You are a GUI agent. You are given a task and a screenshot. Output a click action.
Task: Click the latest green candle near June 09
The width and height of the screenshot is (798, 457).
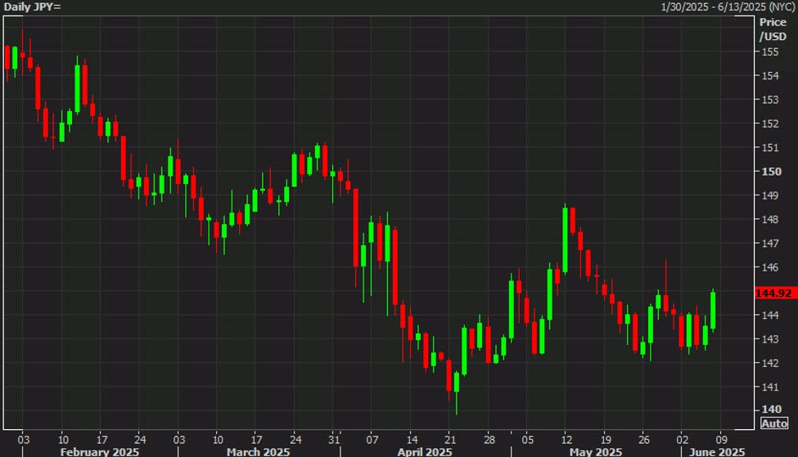[713, 311]
